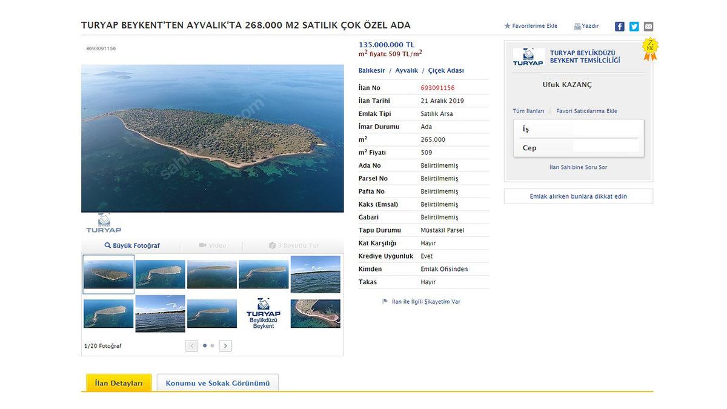Add listing to favorites with star

508,26
